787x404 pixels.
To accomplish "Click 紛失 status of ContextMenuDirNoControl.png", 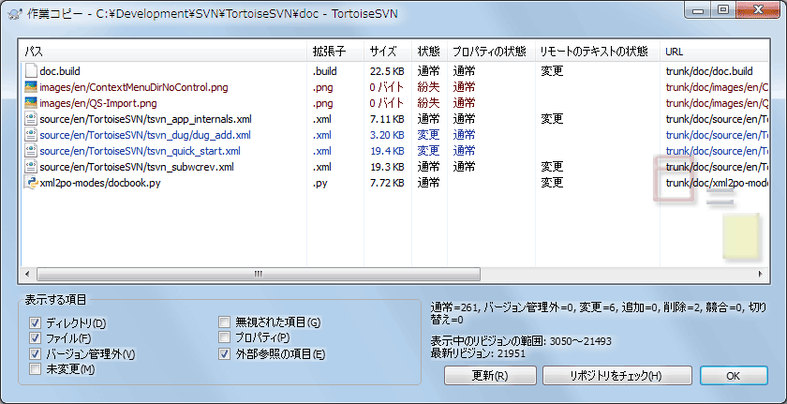I will tap(429, 87).
